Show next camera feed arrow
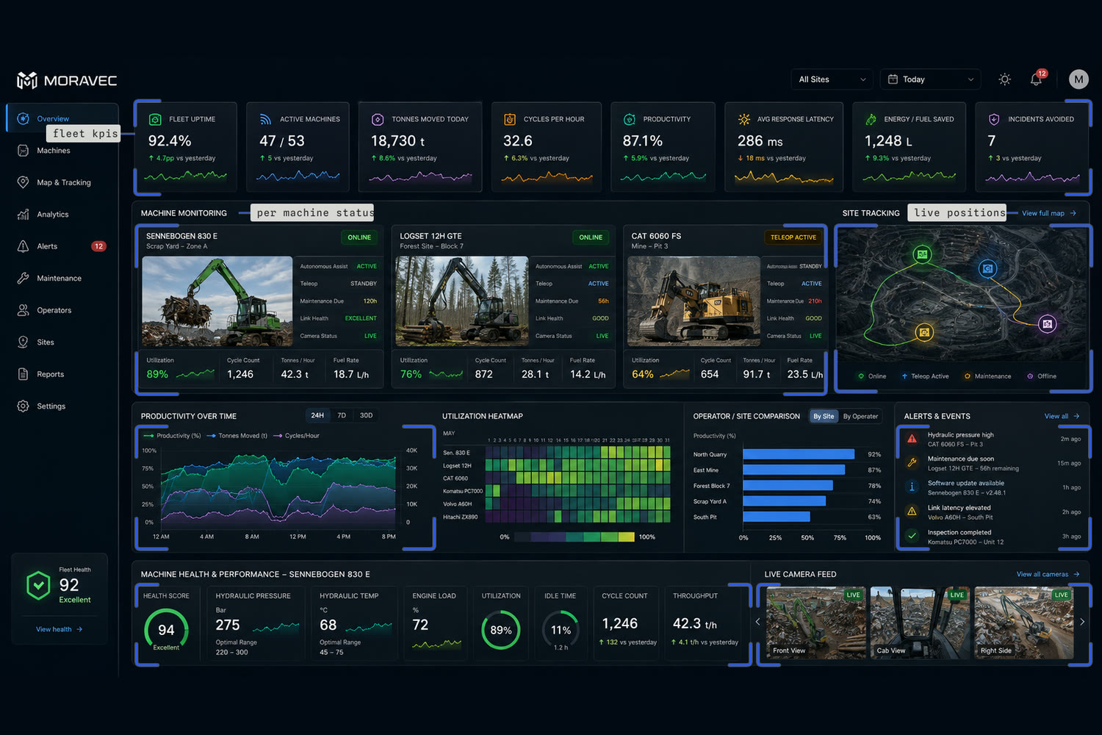 1082,622
